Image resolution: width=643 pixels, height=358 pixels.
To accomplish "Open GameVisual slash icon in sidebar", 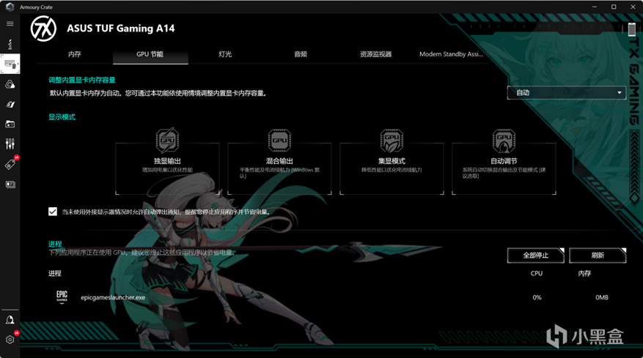I will click(x=10, y=105).
